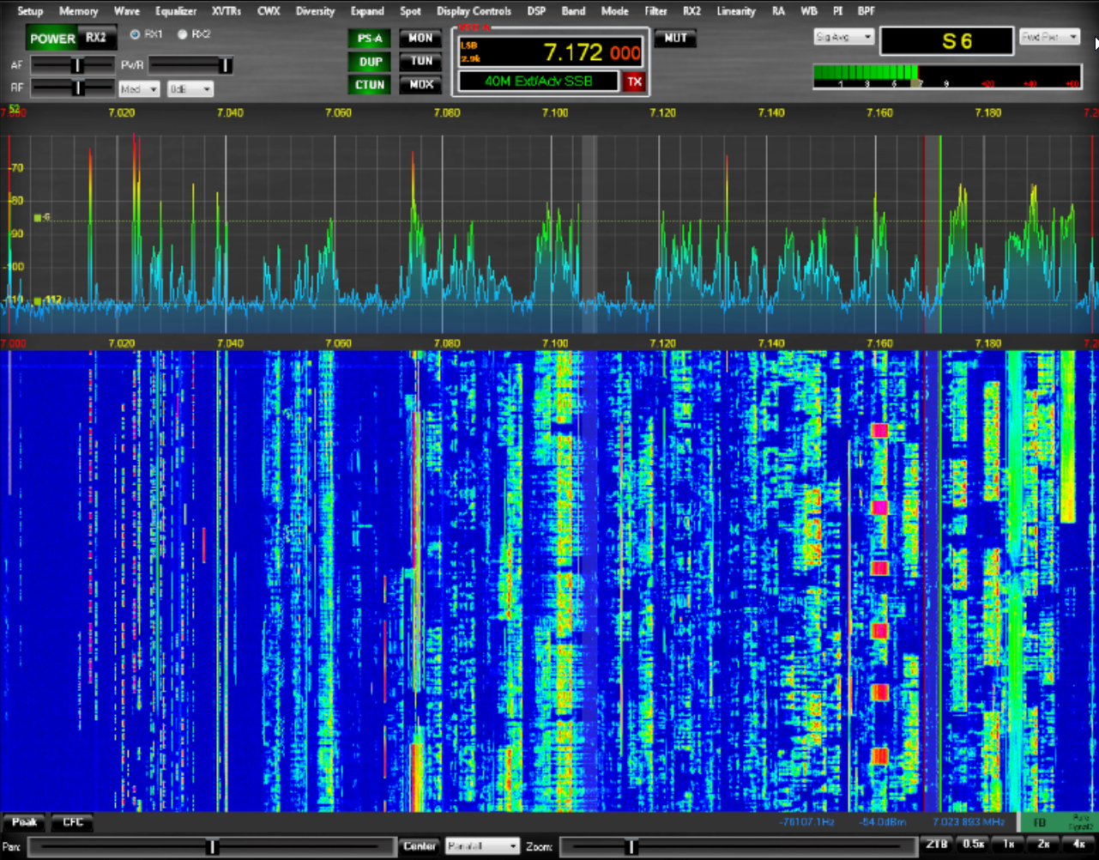
Task: Set zoom to 4x
Action: pyautogui.click(x=1078, y=845)
